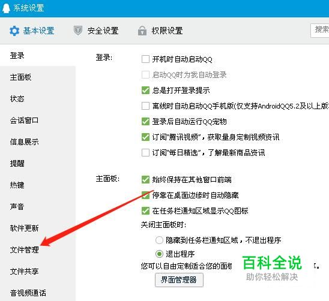Uncheck 始终保持在其他窗口前端
The height and width of the screenshot is (301, 329).
pyautogui.click(x=145, y=180)
